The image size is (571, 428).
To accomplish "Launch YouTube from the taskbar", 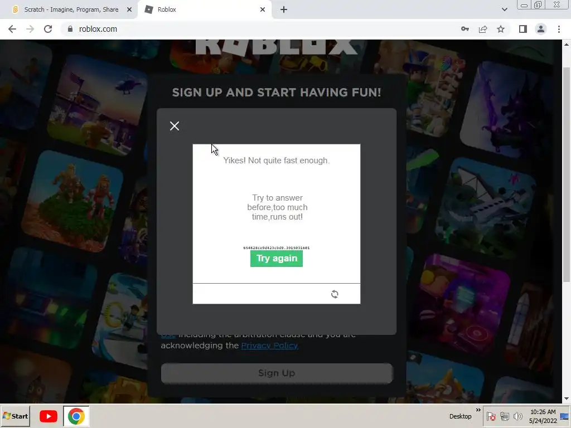I will click(x=48, y=416).
